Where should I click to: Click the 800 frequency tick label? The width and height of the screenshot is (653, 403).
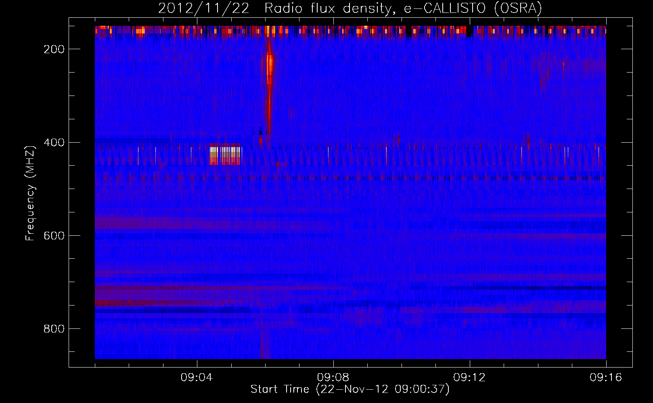coord(54,329)
